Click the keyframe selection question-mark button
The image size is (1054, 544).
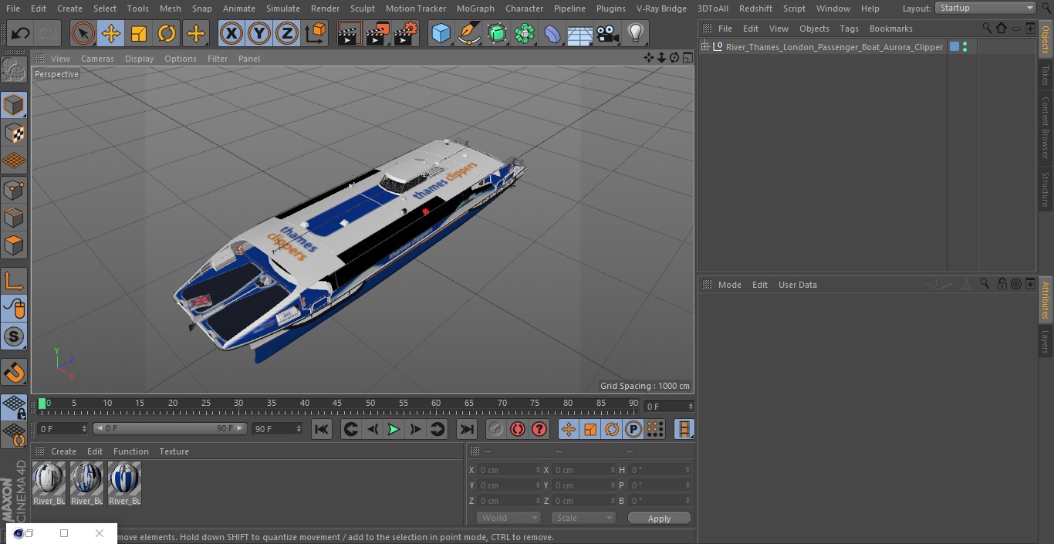point(539,429)
